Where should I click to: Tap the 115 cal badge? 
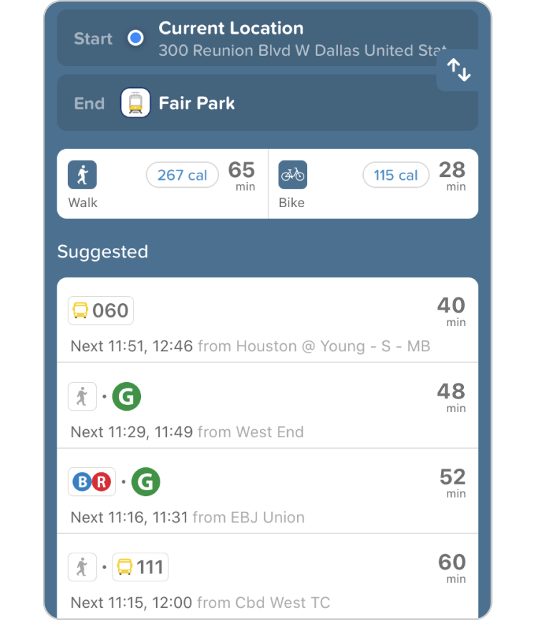pyautogui.click(x=396, y=175)
